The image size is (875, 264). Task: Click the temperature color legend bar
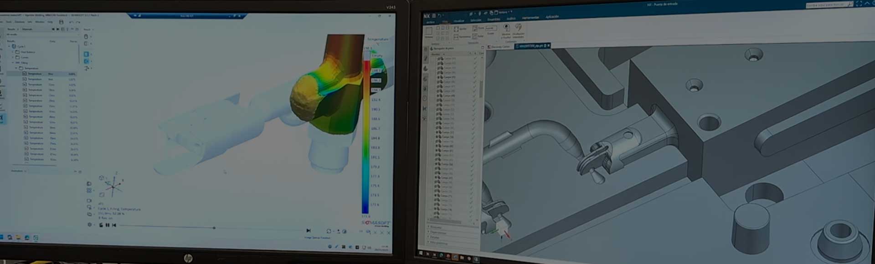365,131
